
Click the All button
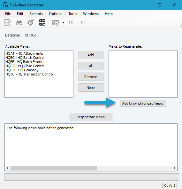coord(91,66)
